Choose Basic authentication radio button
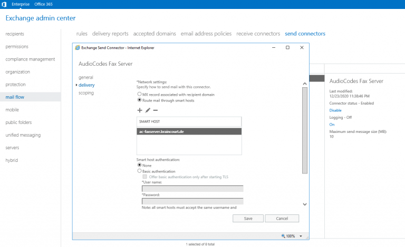 (x=139, y=171)
